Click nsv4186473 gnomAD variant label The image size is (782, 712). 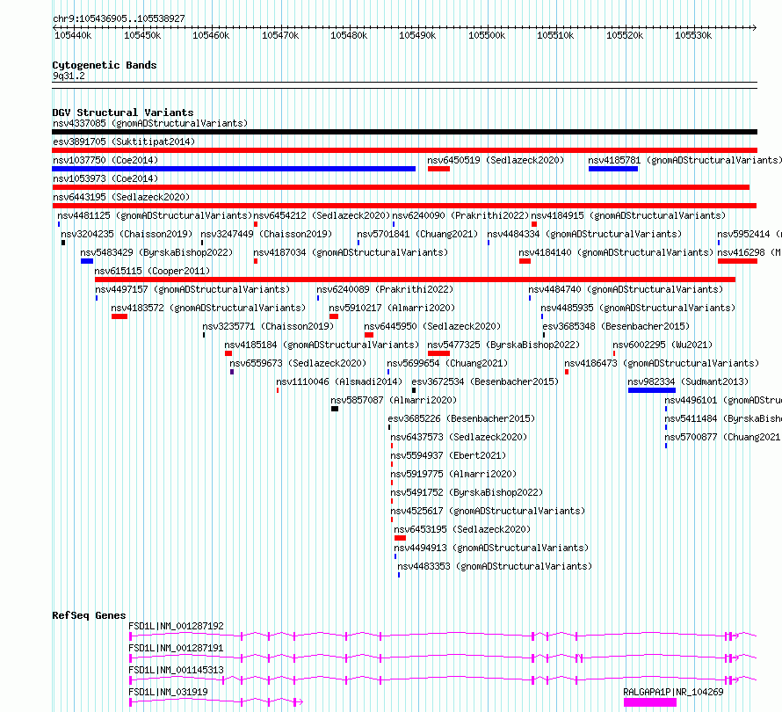[662, 363]
